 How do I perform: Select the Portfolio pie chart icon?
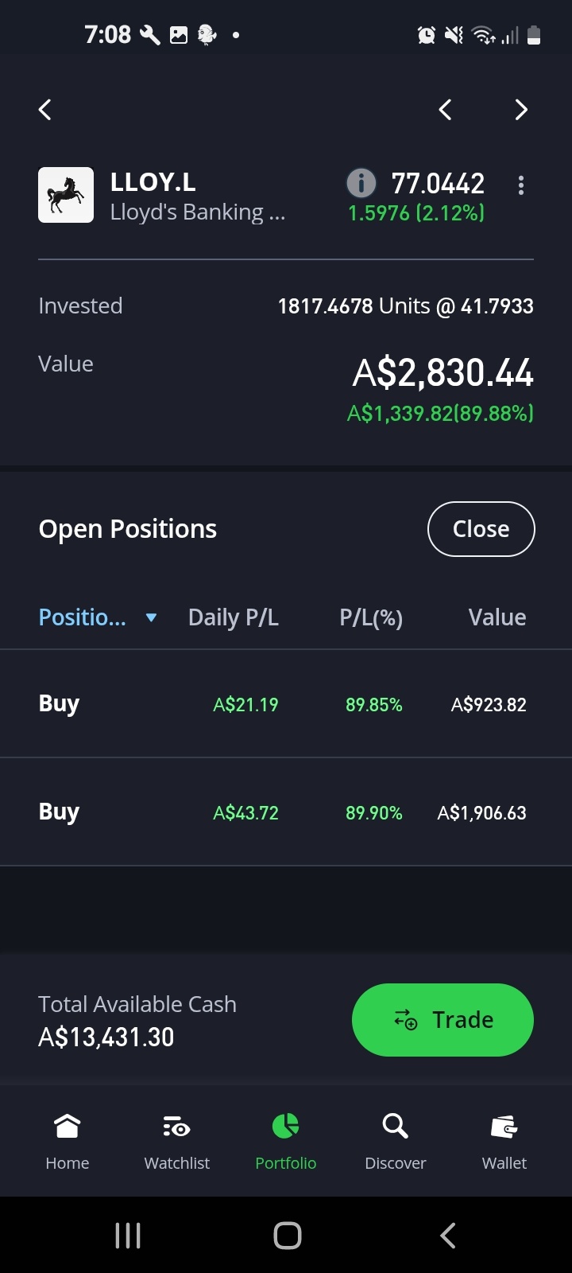286,1126
